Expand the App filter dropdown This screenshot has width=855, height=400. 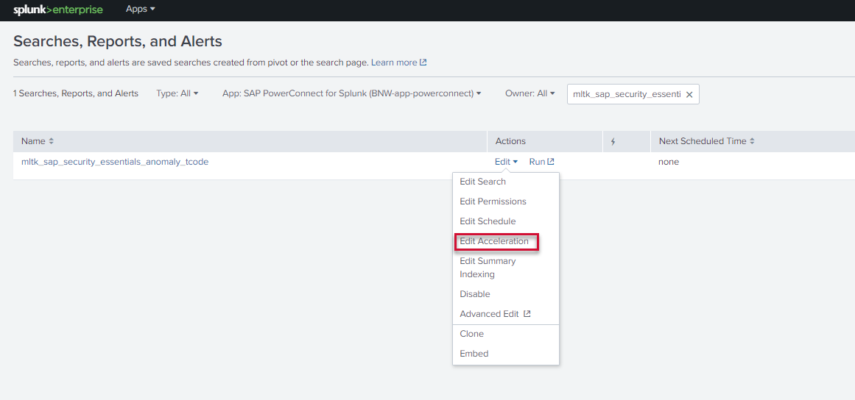[x=351, y=93]
